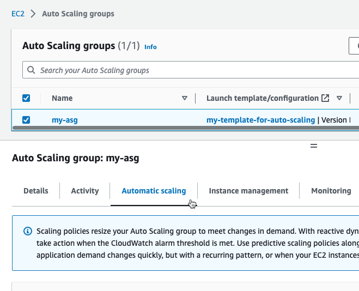Sort by Launch template/configuration column arrow
This screenshot has height=291, width=359.
coord(339,99)
